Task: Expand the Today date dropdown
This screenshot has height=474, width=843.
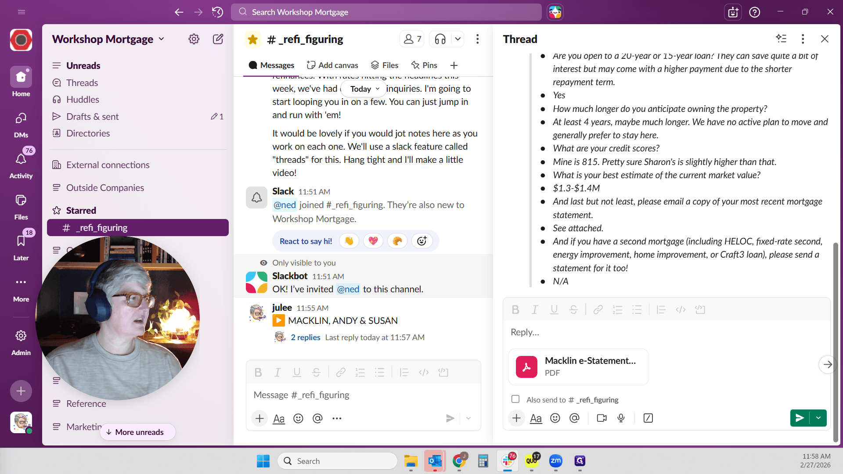Action: 364,89
